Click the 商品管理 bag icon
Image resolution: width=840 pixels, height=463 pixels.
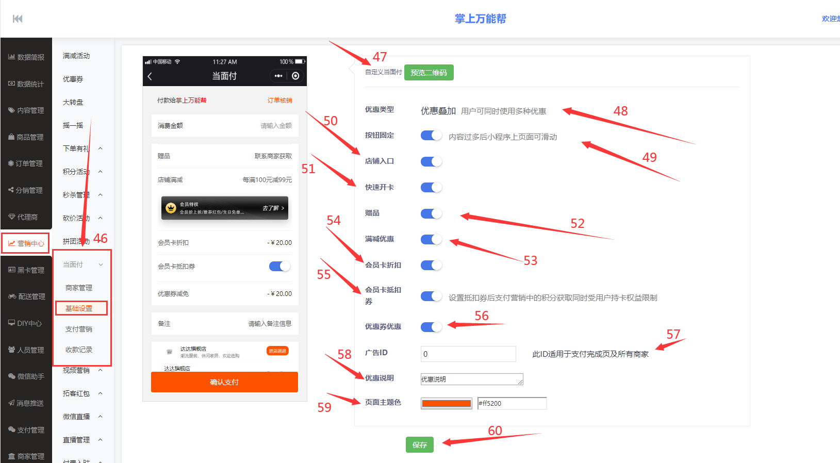(11, 137)
